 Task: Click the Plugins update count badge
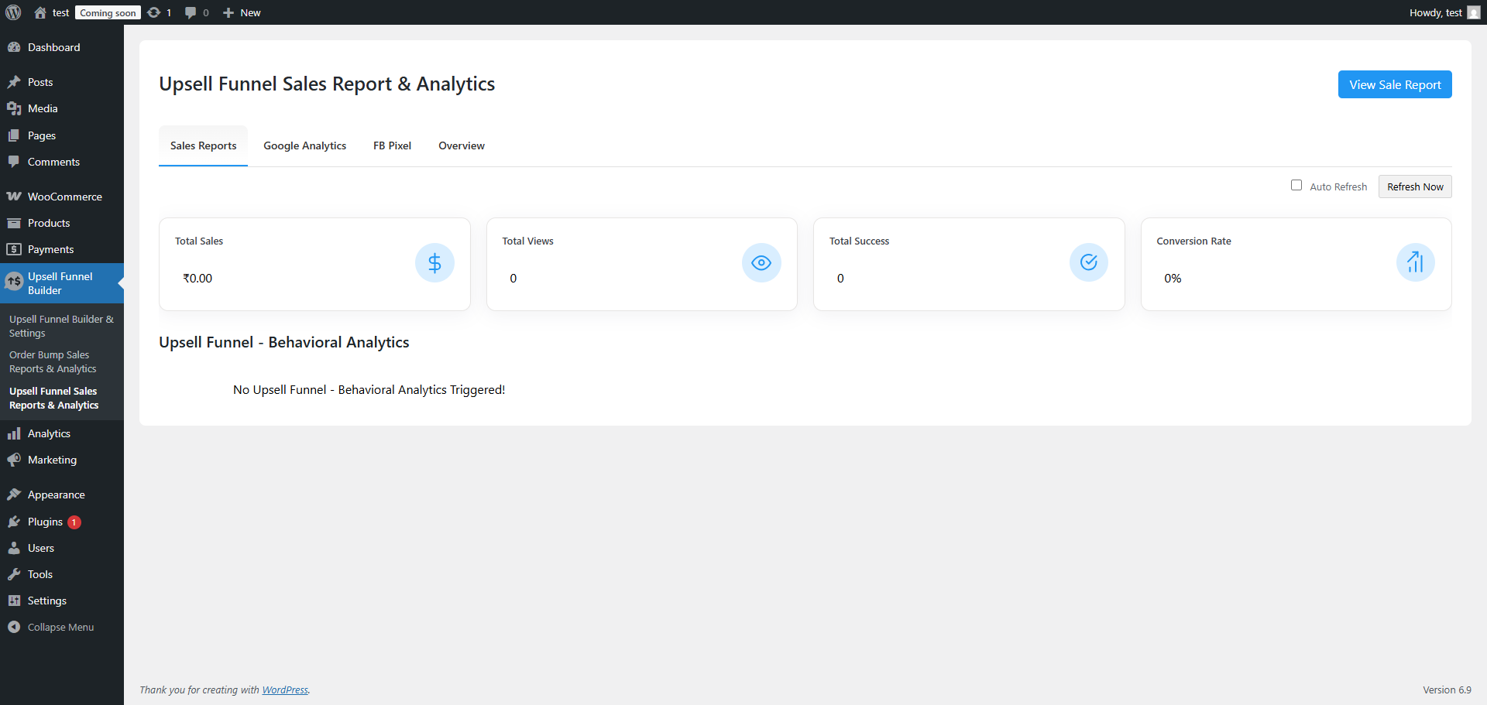point(74,522)
